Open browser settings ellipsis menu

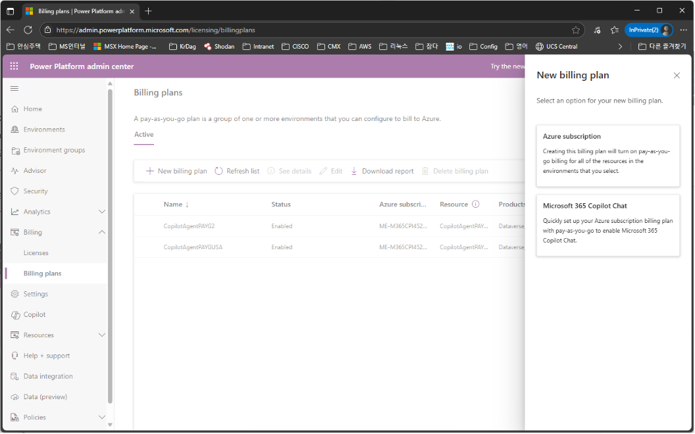pos(683,30)
